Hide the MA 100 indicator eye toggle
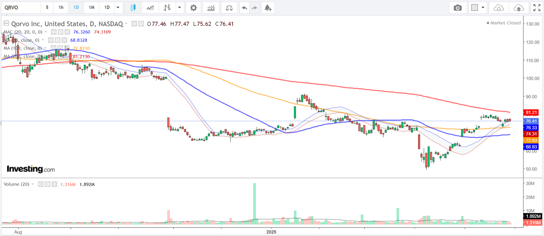 pos(53,48)
